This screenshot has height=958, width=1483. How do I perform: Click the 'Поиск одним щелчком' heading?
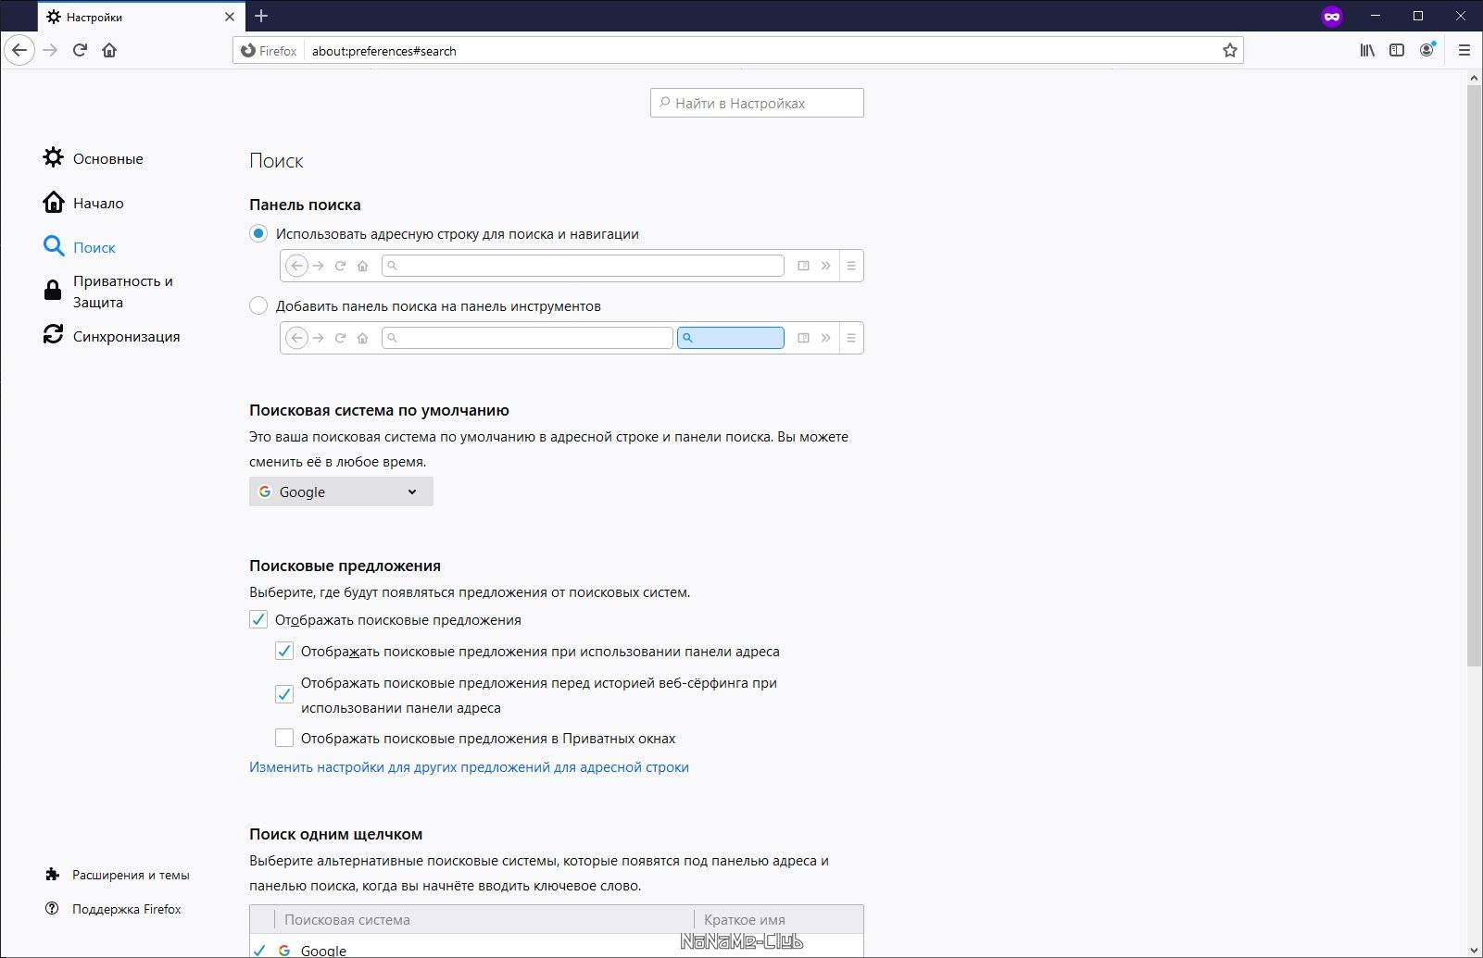pos(335,834)
